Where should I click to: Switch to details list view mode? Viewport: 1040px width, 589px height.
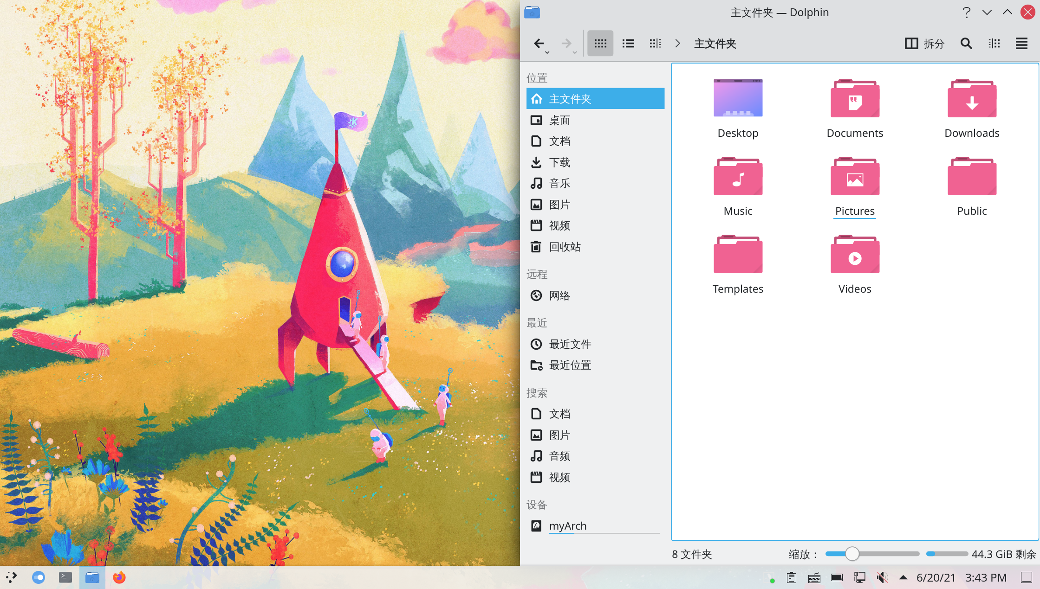(x=655, y=44)
